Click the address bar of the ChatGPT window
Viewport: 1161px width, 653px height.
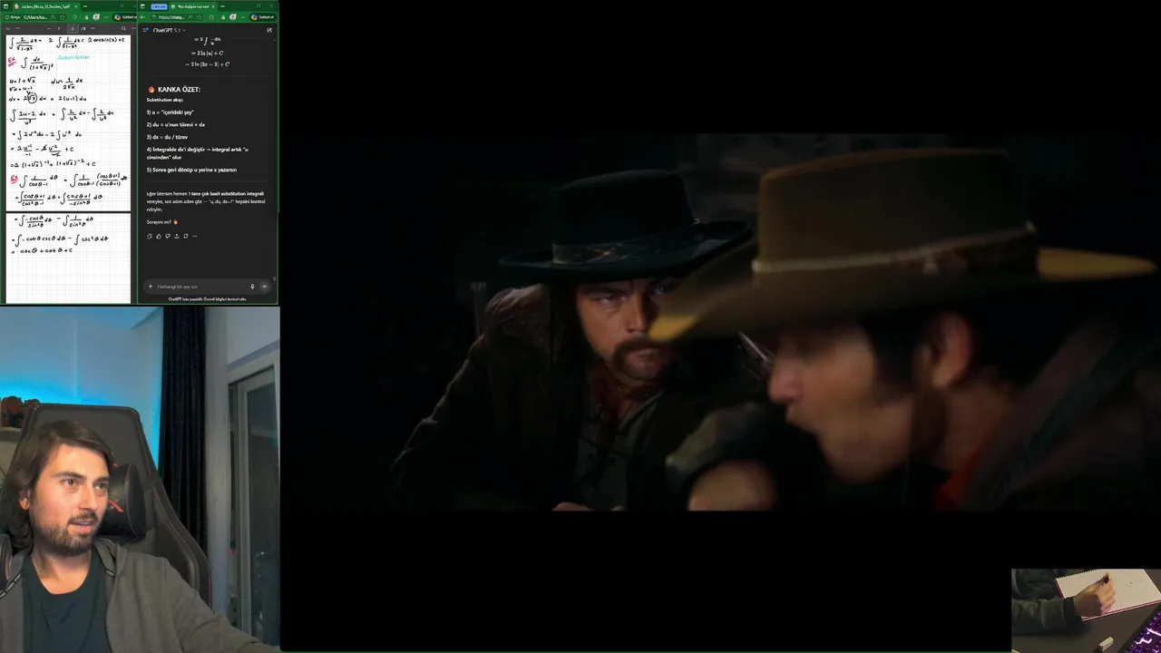[x=178, y=17]
